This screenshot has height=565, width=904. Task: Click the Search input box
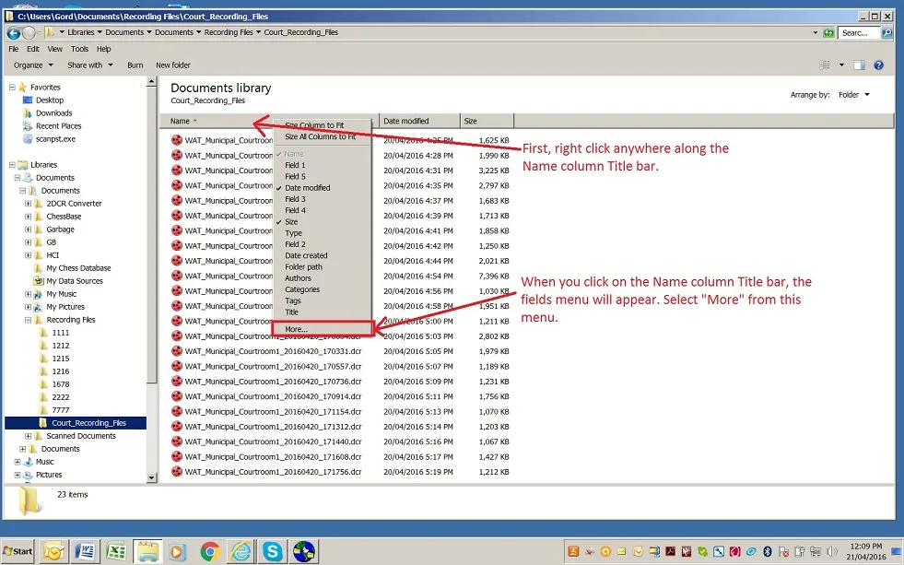(859, 33)
